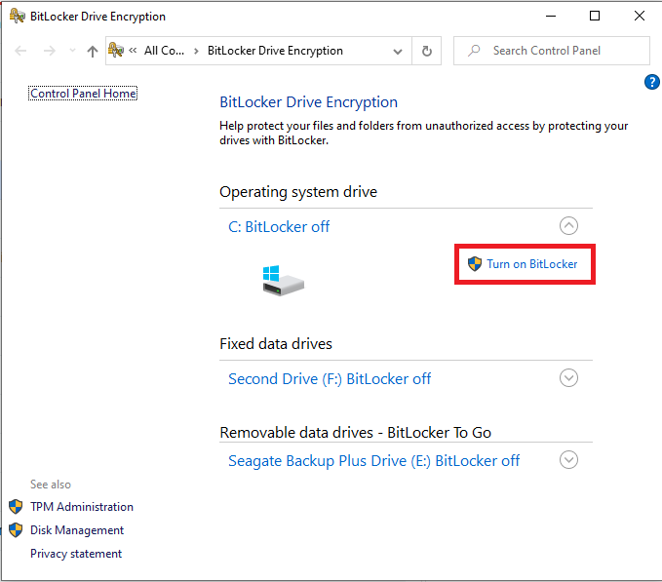Viewport: 662px width, 582px height.
Task: Click Seagate Backup Plus Drive (E:) link
Action: tap(373, 460)
